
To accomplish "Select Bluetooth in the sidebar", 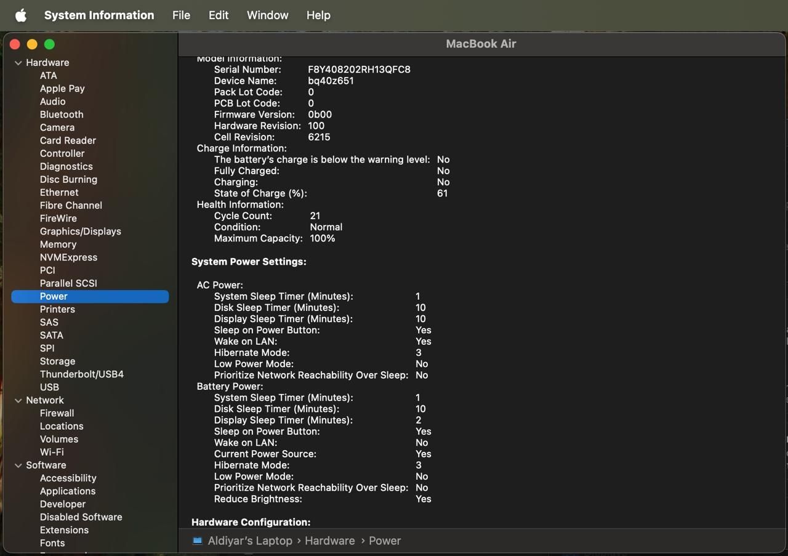I will pyautogui.click(x=62, y=115).
